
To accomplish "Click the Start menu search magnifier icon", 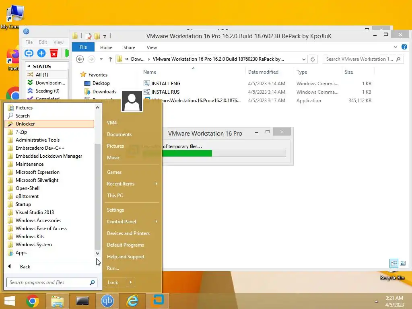I will coord(92,282).
